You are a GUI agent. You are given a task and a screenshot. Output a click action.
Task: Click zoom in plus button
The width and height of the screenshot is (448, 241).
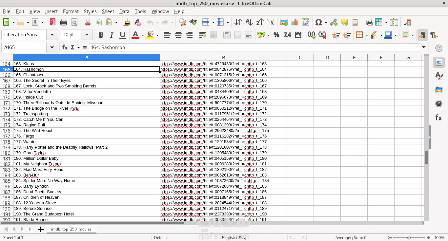tap(428, 237)
